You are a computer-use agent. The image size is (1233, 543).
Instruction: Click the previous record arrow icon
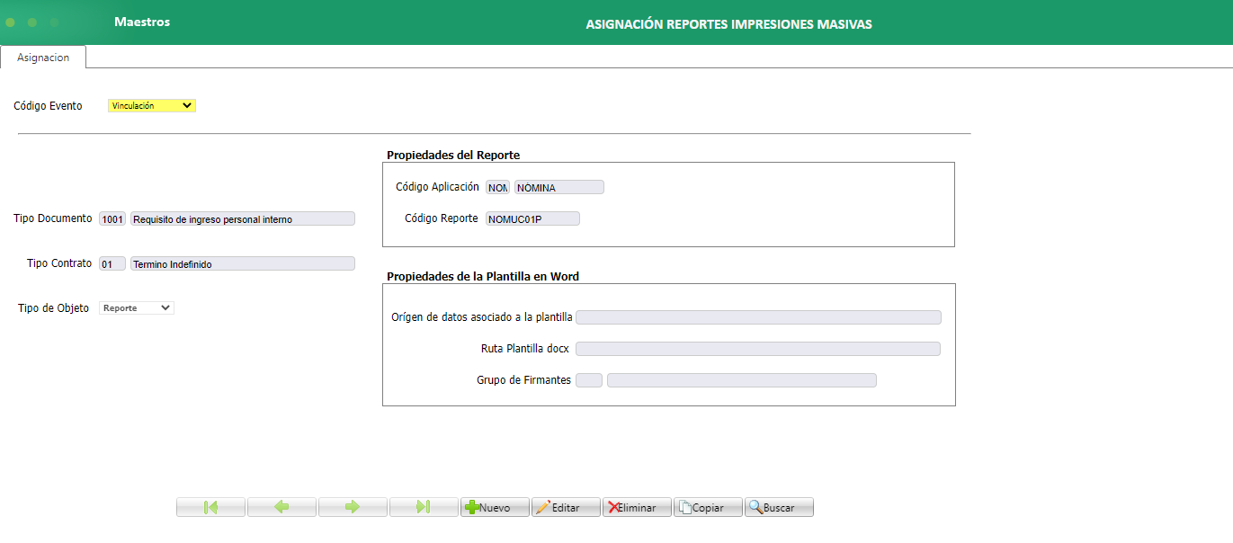click(281, 506)
